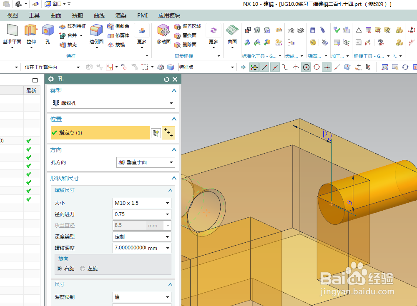Image resolution: width=417 pixels, height=306 pixels.
Task: Open the 装配 ribbon tab
Action: 78,15
